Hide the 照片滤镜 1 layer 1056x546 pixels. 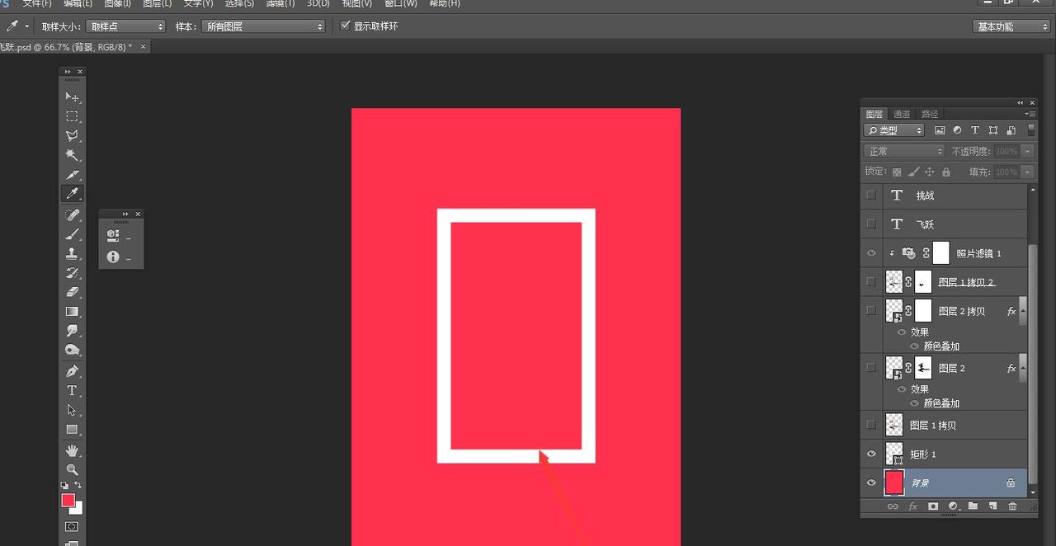click(871, 253)
